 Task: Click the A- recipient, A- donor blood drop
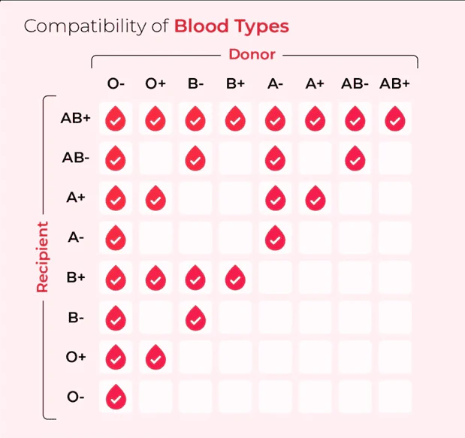275,239
